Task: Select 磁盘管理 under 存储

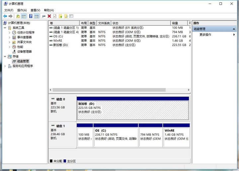Action: point(23,61)
